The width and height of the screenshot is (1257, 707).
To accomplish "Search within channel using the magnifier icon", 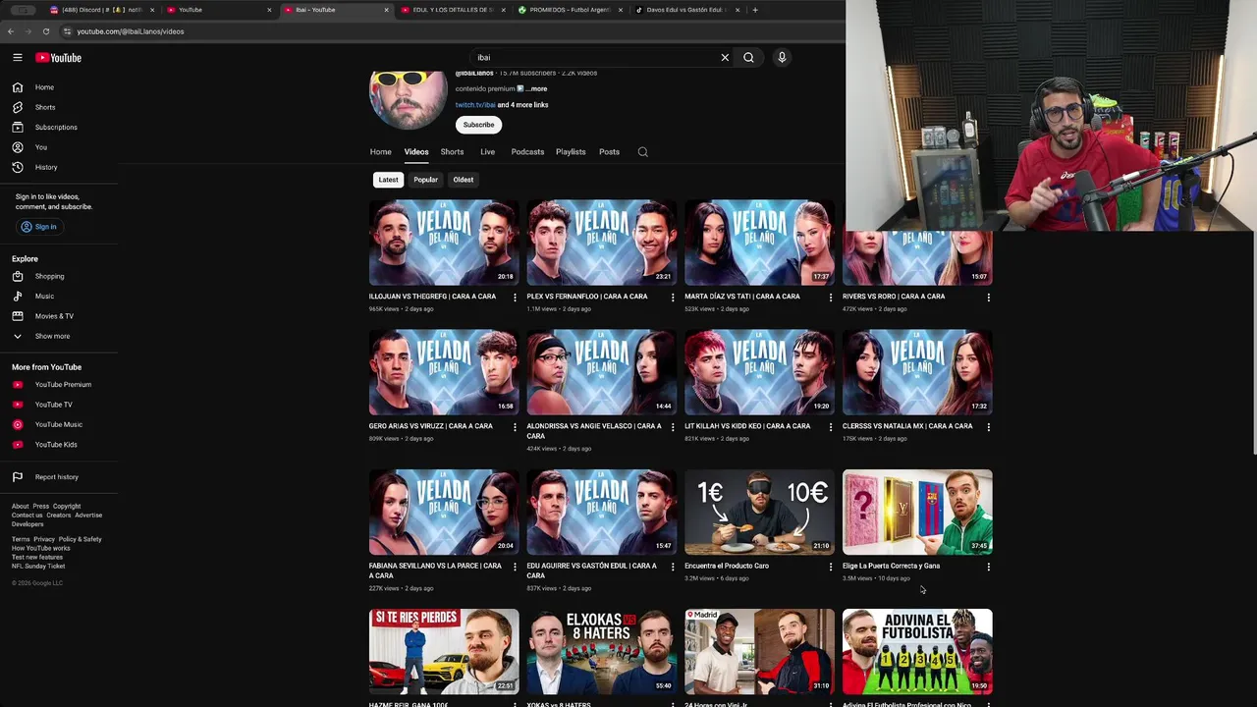I will (x=642, y=152).
